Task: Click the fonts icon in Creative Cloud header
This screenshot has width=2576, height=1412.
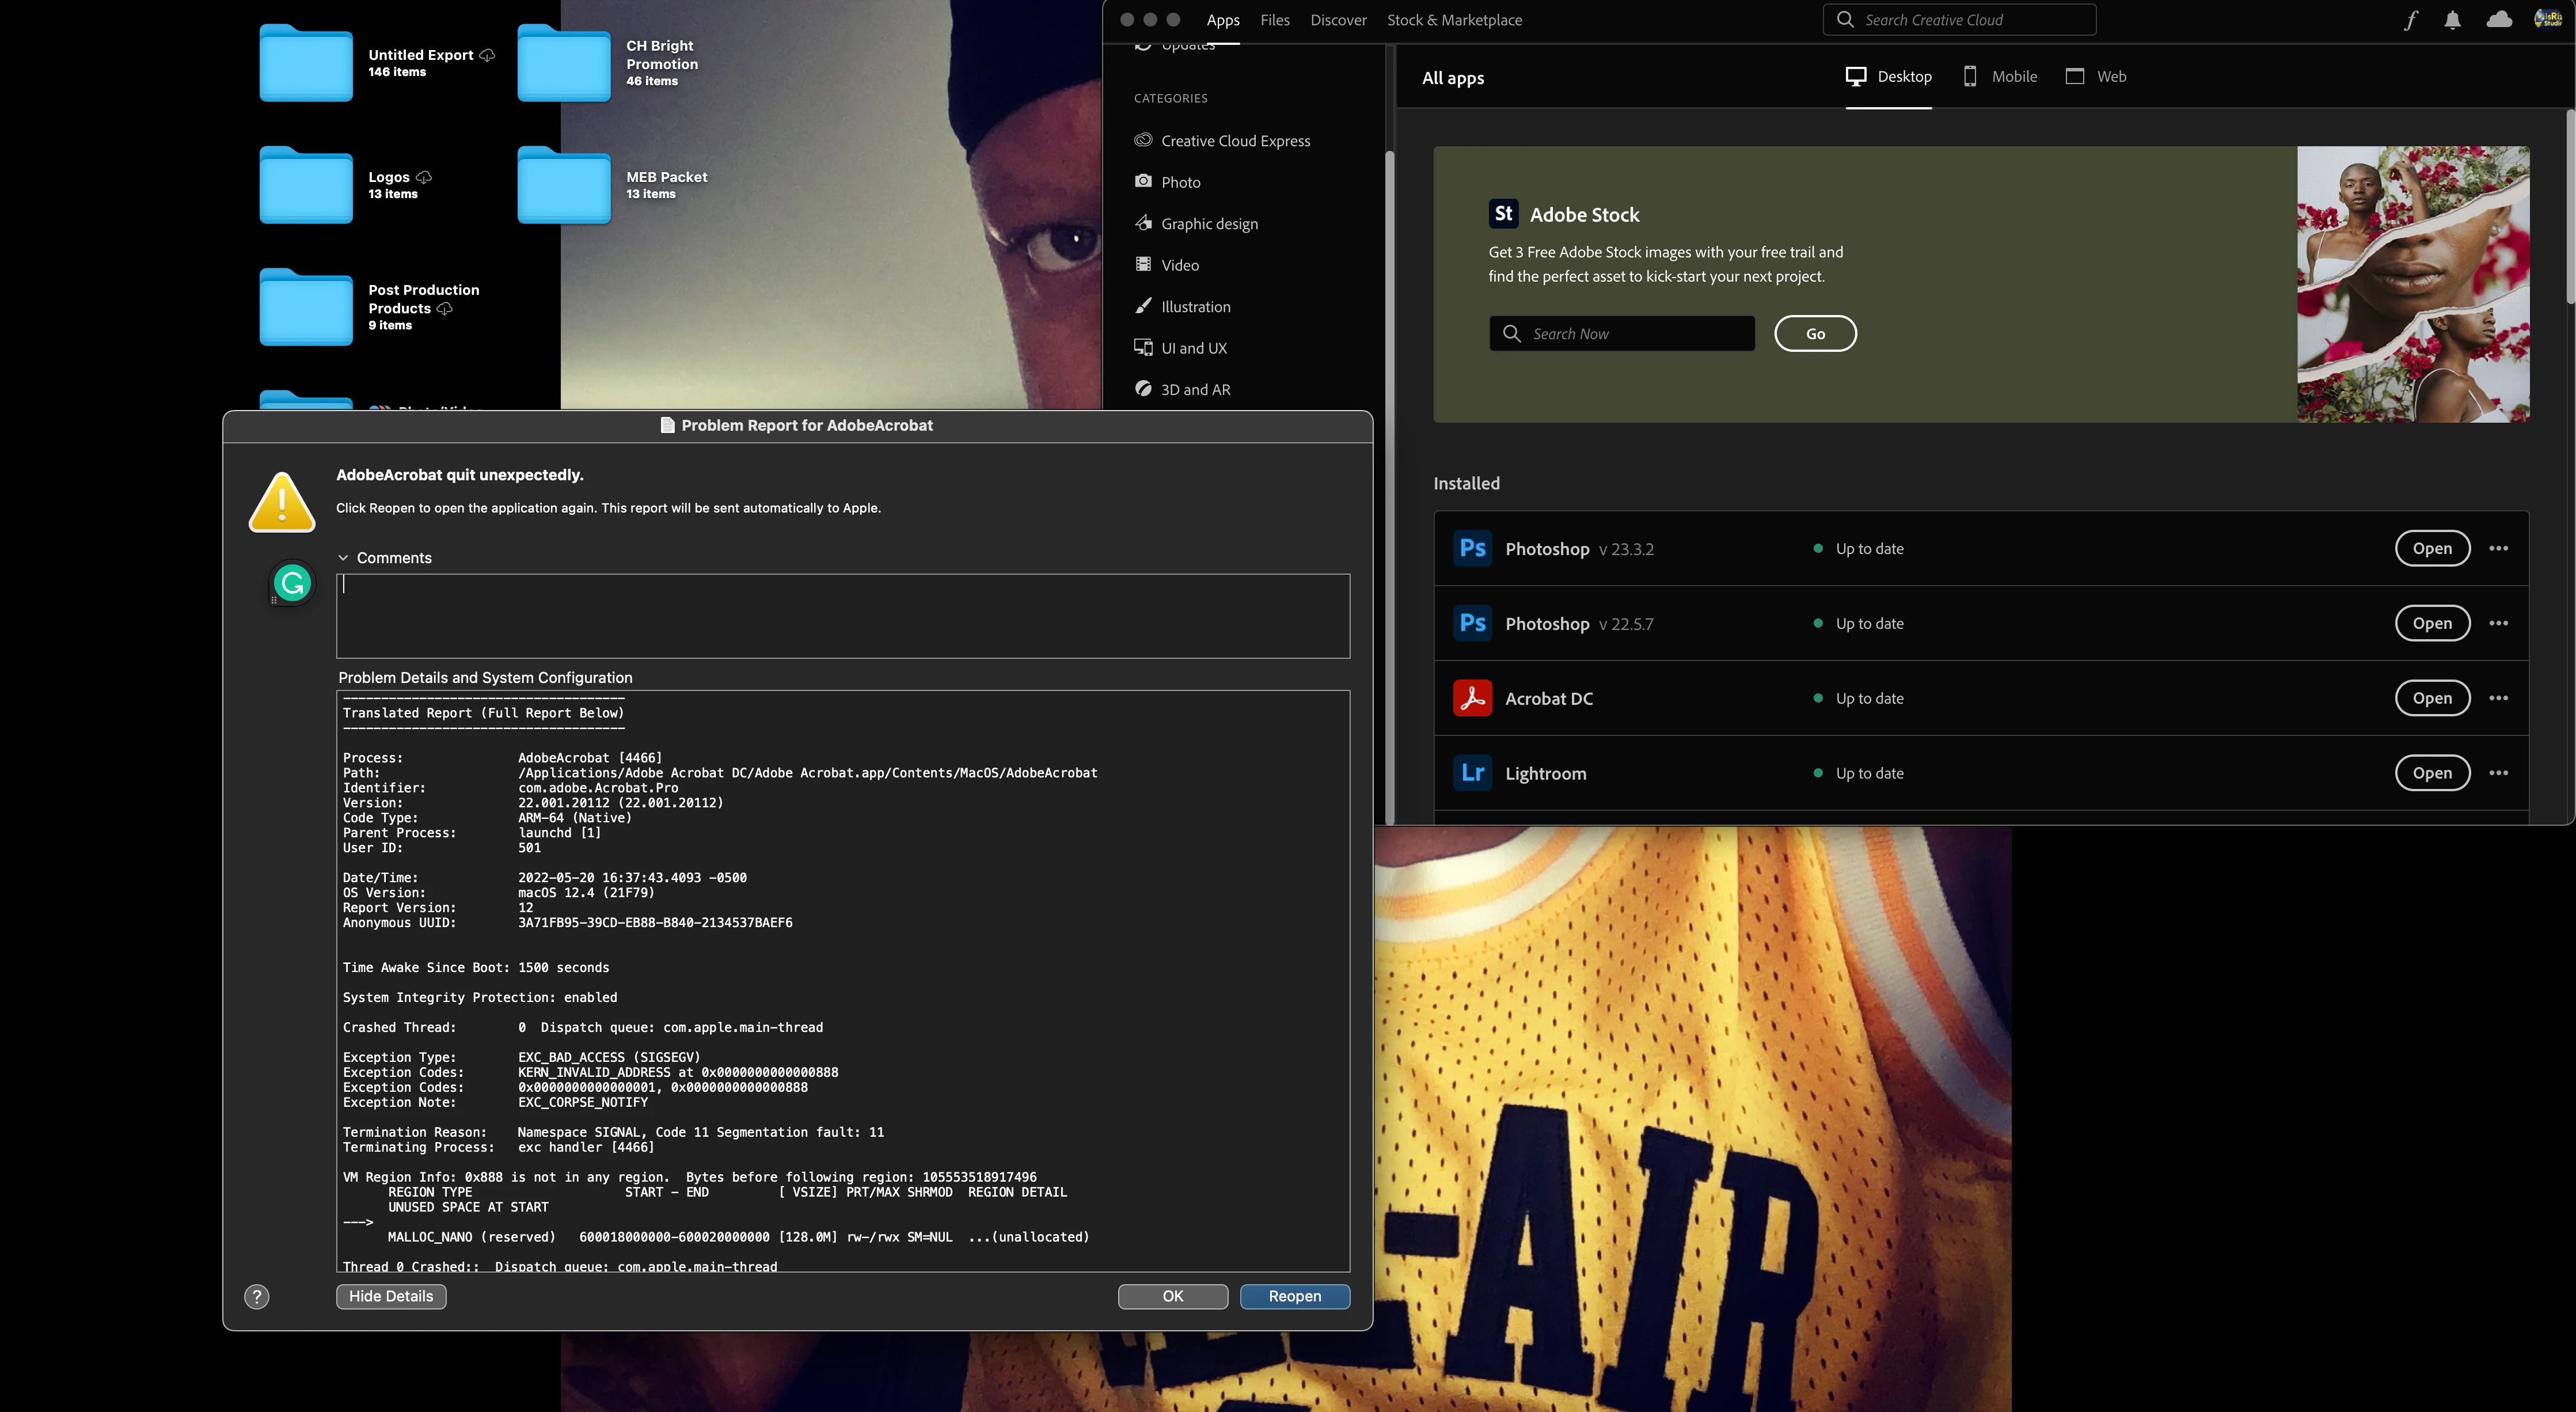Action: (2411, 20)
